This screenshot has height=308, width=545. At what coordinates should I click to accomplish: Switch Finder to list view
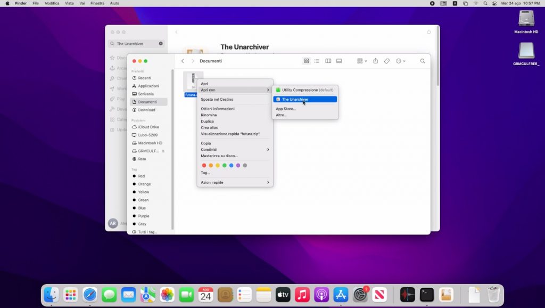click(x=317, y=61)
